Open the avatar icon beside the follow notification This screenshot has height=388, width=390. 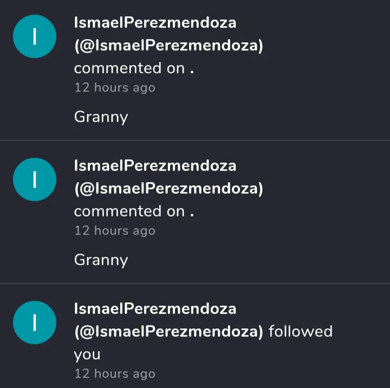pyautogui.click(x=35, y=322)
